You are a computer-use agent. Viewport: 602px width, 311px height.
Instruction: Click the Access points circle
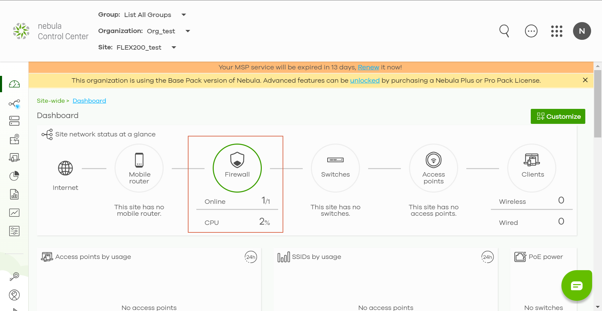pyautogui.click(x=434, y=168)
